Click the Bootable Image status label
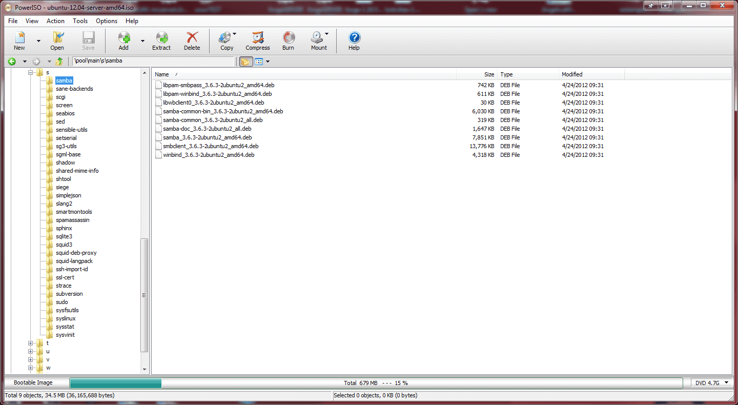738x405 pixels. [x=33, y=382]
